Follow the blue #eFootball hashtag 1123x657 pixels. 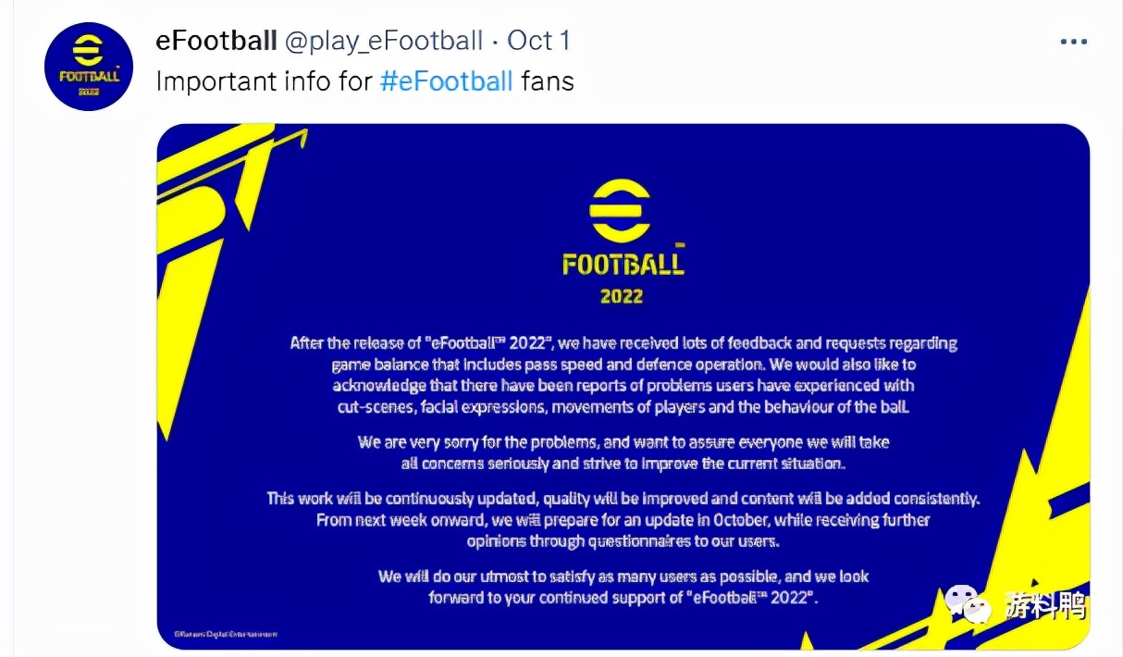(446, 81)
